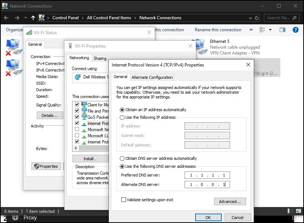Click the Dell Wireless adapter icon

click(78, 77)
